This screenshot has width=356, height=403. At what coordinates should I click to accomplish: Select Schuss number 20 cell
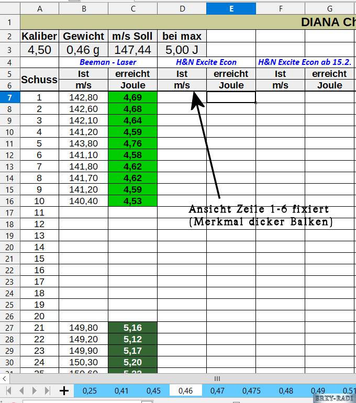(x=40, y=316)
